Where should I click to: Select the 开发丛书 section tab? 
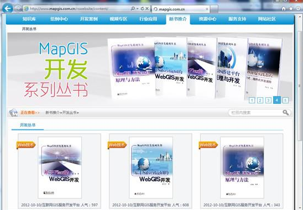28,125
